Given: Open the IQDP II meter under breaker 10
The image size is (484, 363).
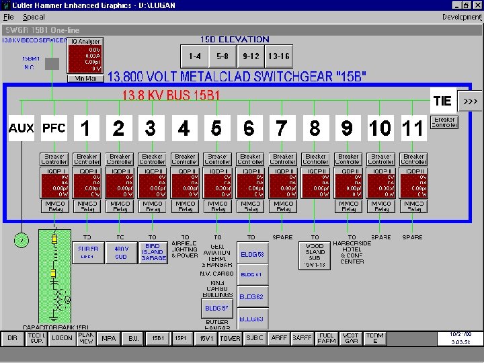Looking at the screenshot, I should click(380, 183).
